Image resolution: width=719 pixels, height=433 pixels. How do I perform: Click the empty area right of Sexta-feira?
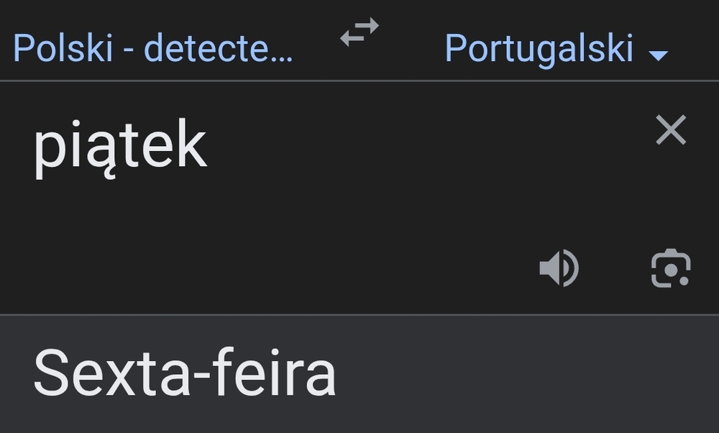coord(525,374)
